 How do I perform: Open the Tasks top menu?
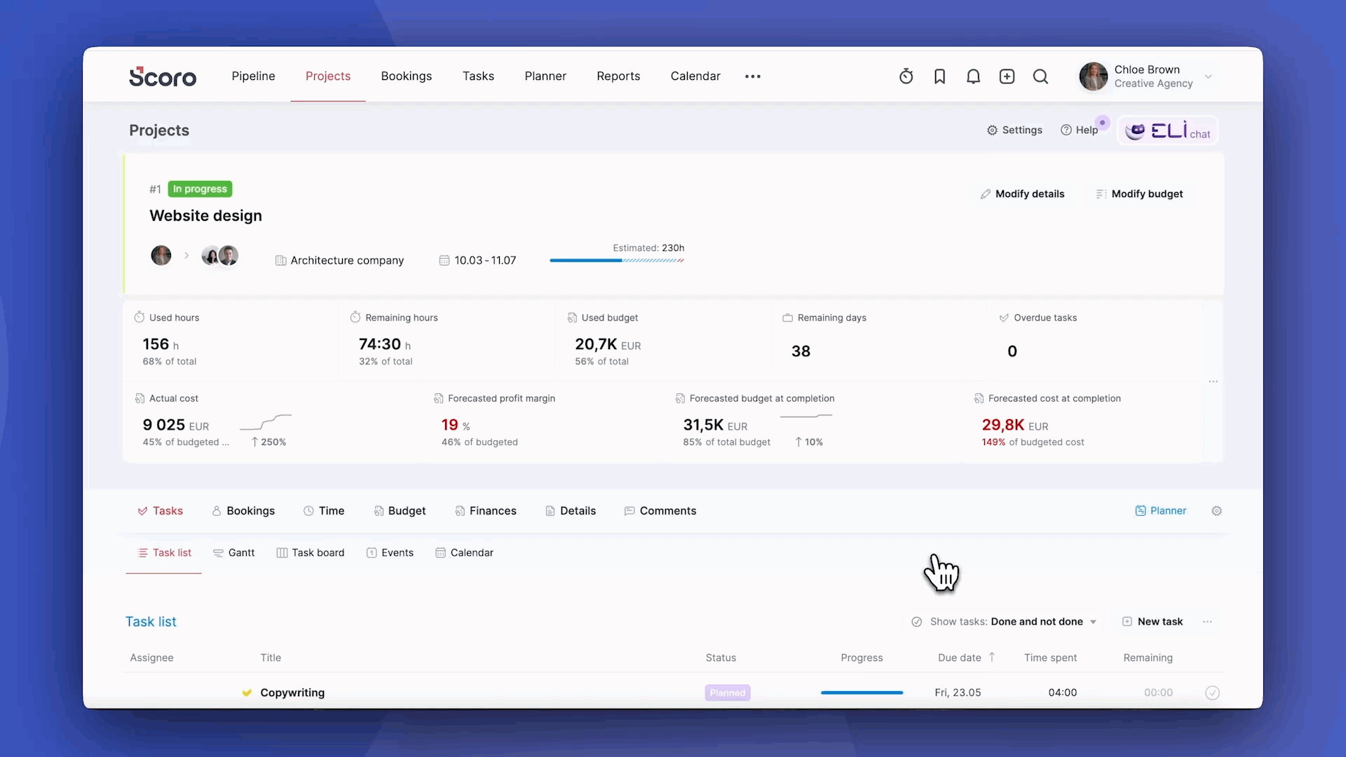[x=478, y=76]
